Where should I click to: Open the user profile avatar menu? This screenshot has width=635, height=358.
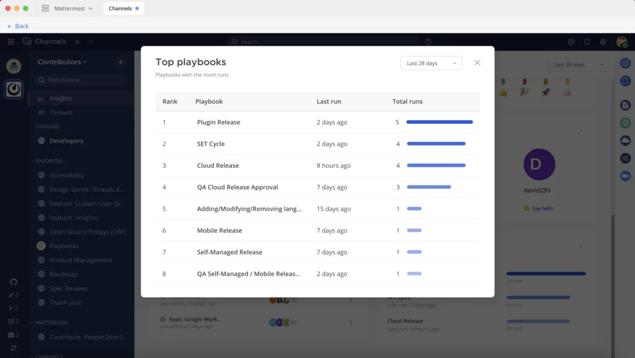(x=621, y=41)
